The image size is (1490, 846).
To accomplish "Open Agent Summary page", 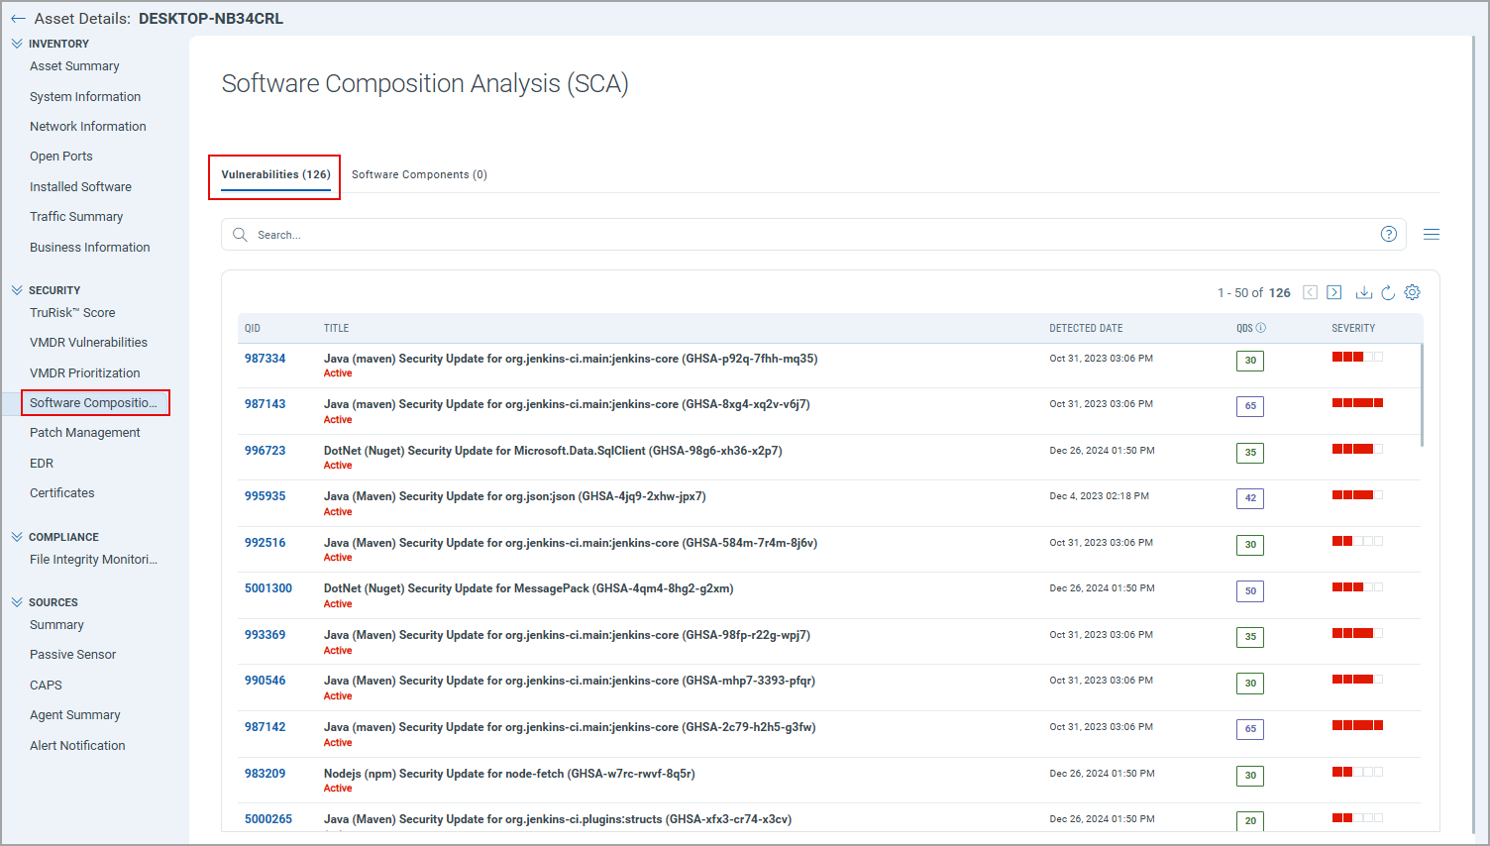I will pyautogui.click(x=75, y=715).
